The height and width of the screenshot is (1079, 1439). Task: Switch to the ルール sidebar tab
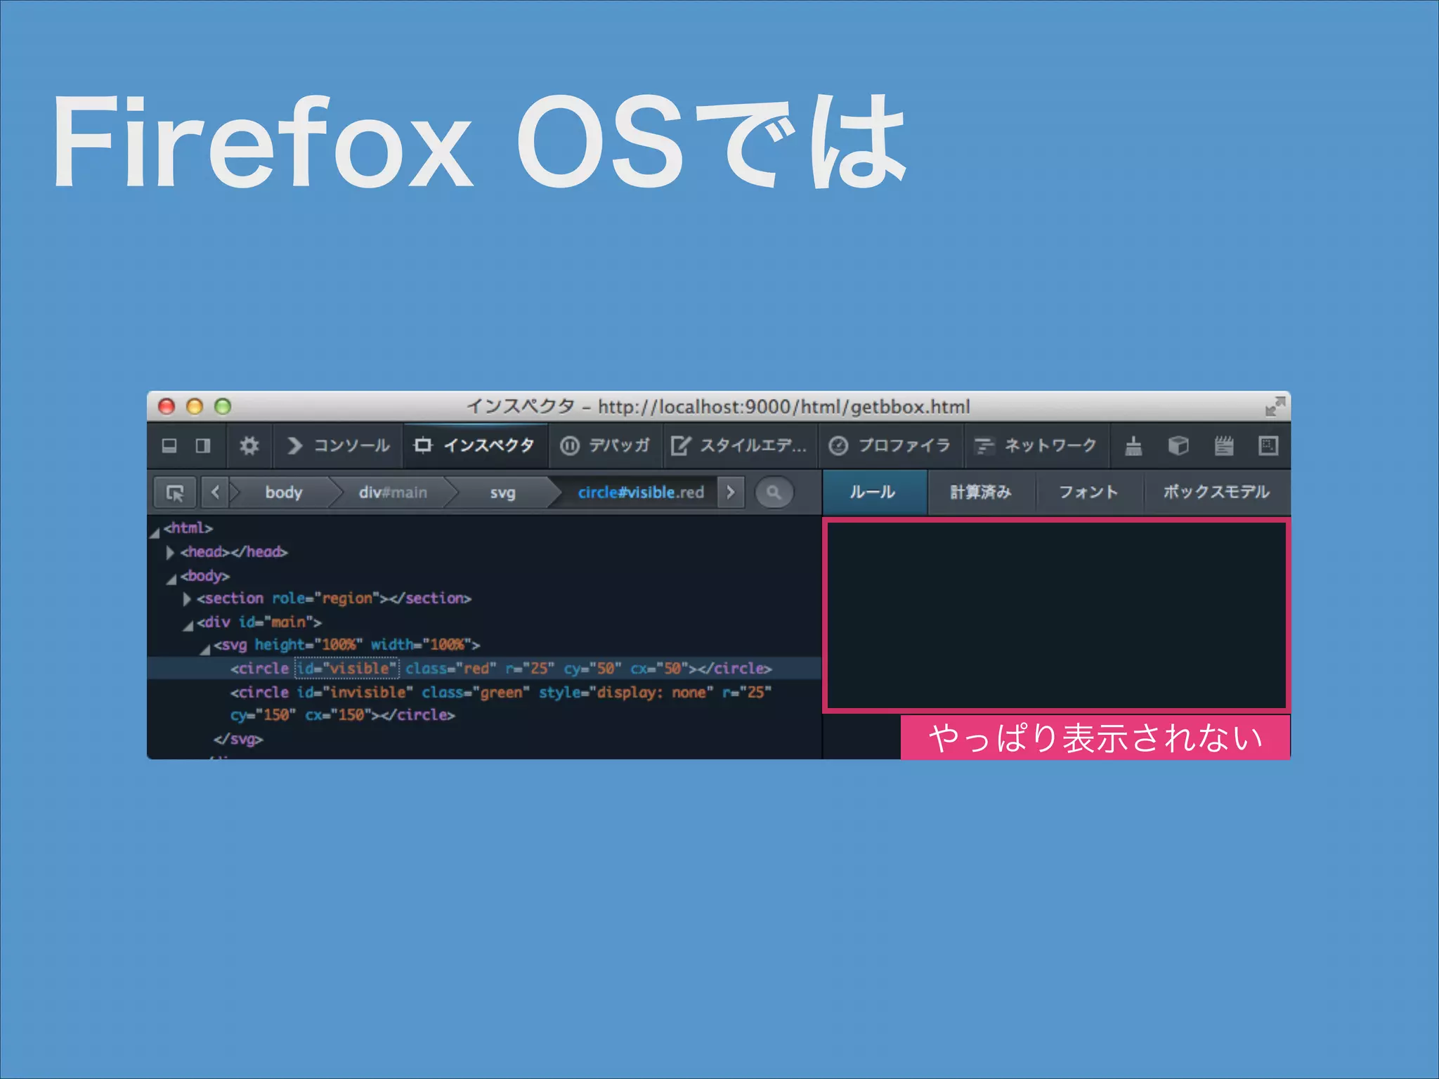(874, 492)
